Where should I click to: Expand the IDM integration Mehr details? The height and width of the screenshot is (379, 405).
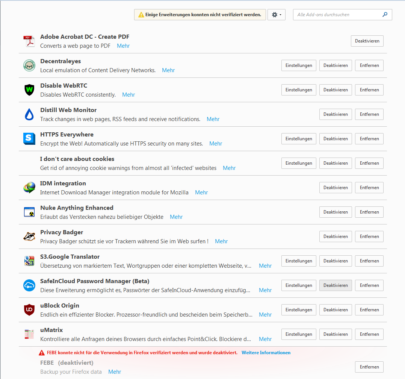[201, 193]
